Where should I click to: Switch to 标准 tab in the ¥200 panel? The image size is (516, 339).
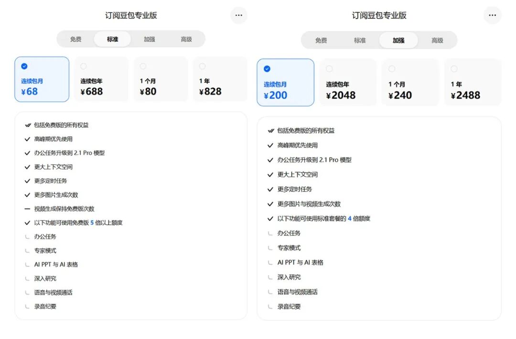(x=360, y=41)
